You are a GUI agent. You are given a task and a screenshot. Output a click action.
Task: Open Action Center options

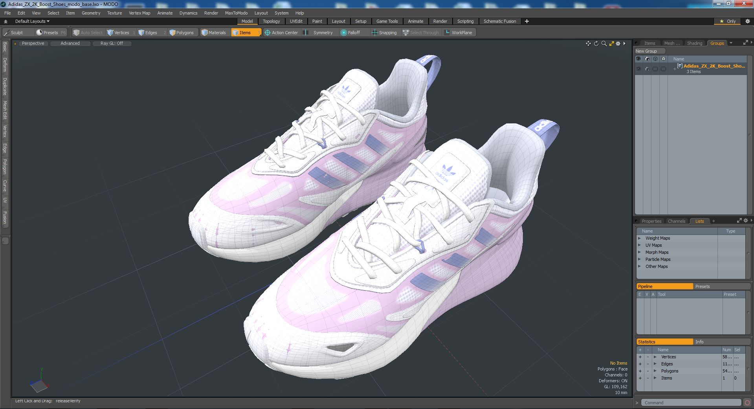(281, 33)
